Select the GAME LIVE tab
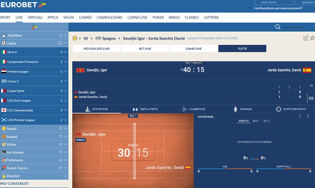This screenshot has width=315, height=188. click(x=194, y=49)
